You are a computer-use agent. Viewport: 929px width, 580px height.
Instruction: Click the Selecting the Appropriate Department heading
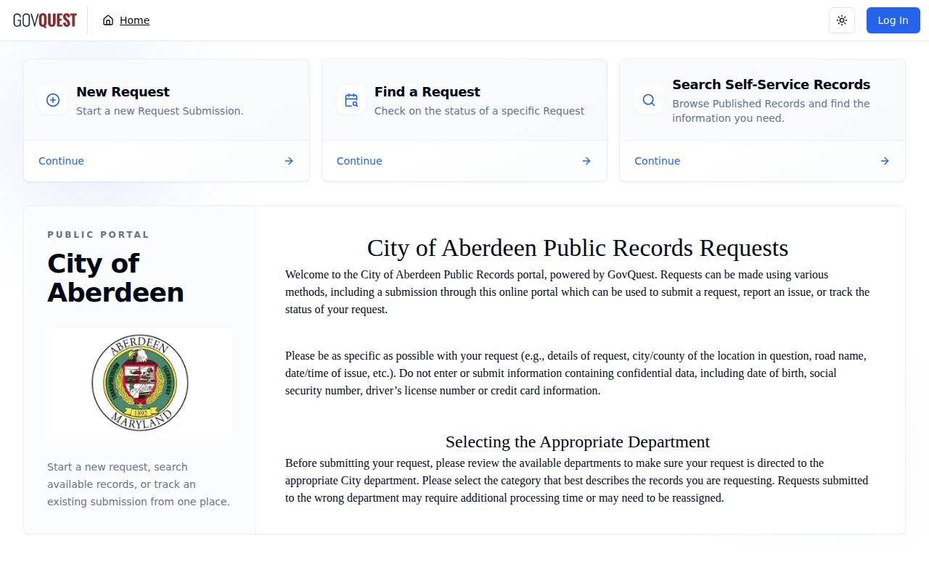[578, 442]
